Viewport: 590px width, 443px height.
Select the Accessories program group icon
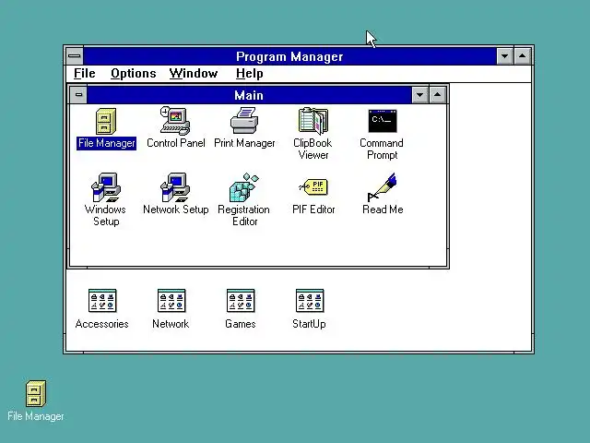102,301
